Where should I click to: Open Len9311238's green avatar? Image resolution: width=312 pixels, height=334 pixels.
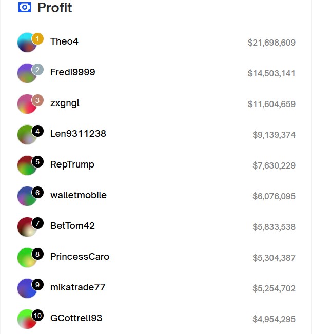click(27, 135)
